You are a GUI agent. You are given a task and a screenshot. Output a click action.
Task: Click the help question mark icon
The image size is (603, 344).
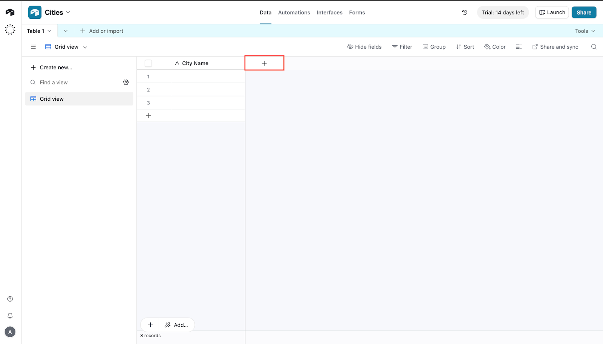(x=10, y=299)
